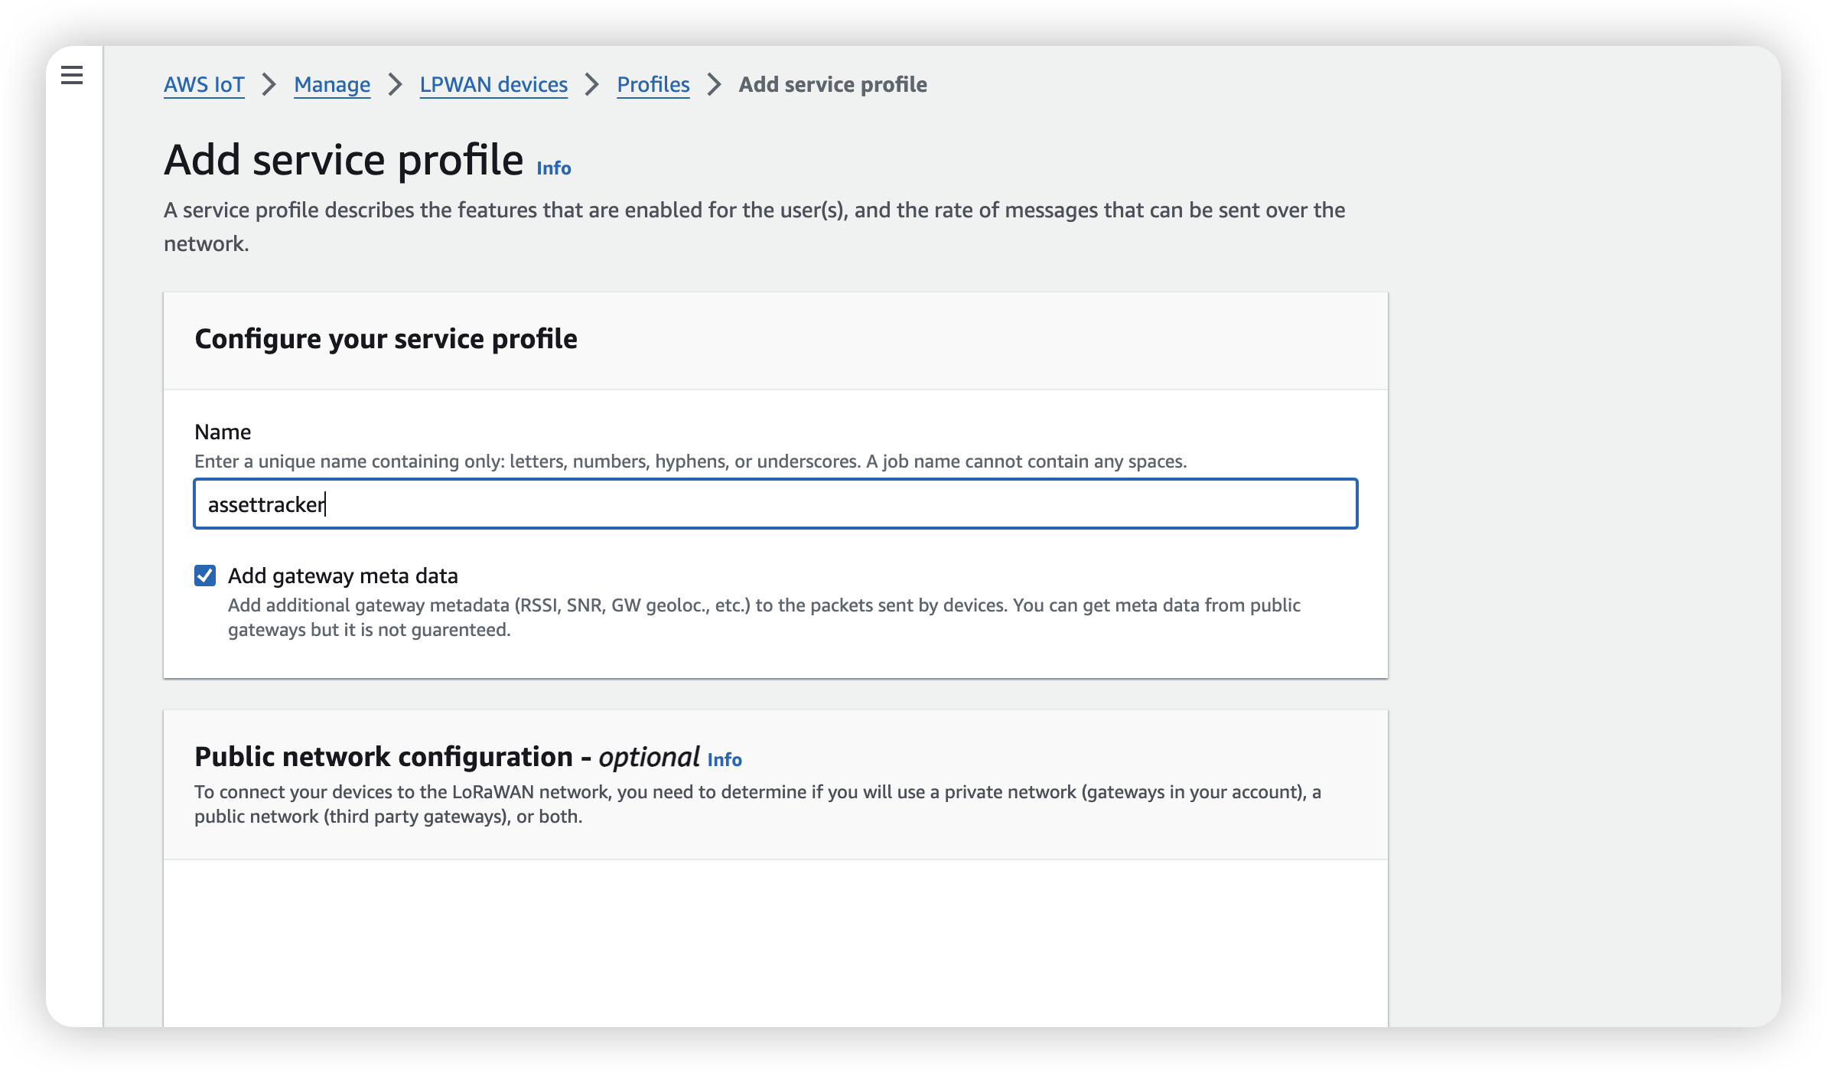Click the 'Add gateway meta data' label

pyautogui.click(x=343, y=576)
